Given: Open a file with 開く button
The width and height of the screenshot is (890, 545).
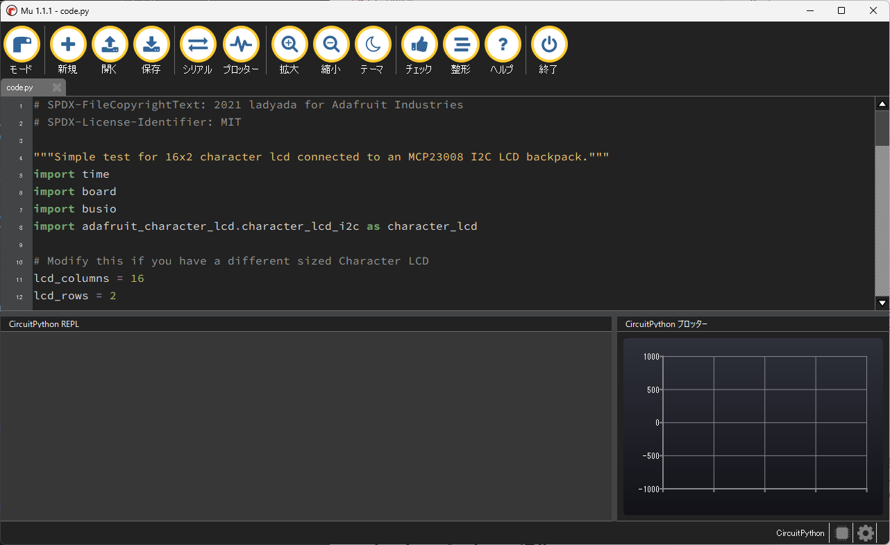Looking at the screenshot, I should coord(110,51).
